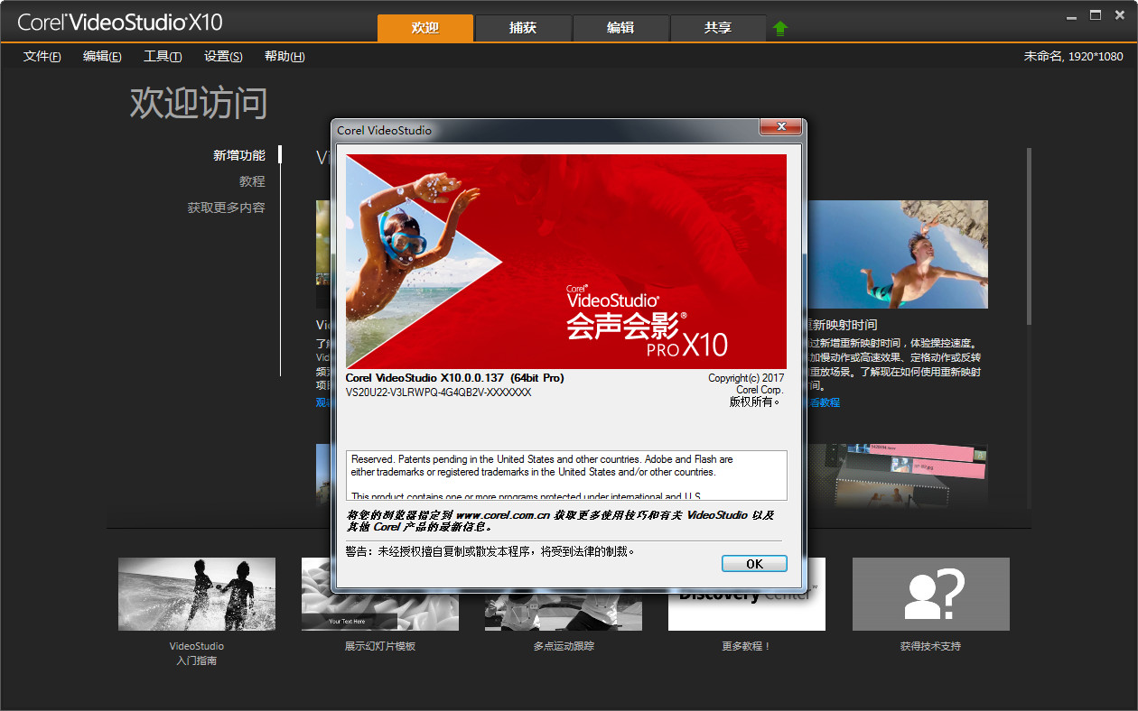Image resolution: width=1138 pixels, height=711 pixels.
Task: Switch to the 共享 tab
Action: [x=718, y=28]
